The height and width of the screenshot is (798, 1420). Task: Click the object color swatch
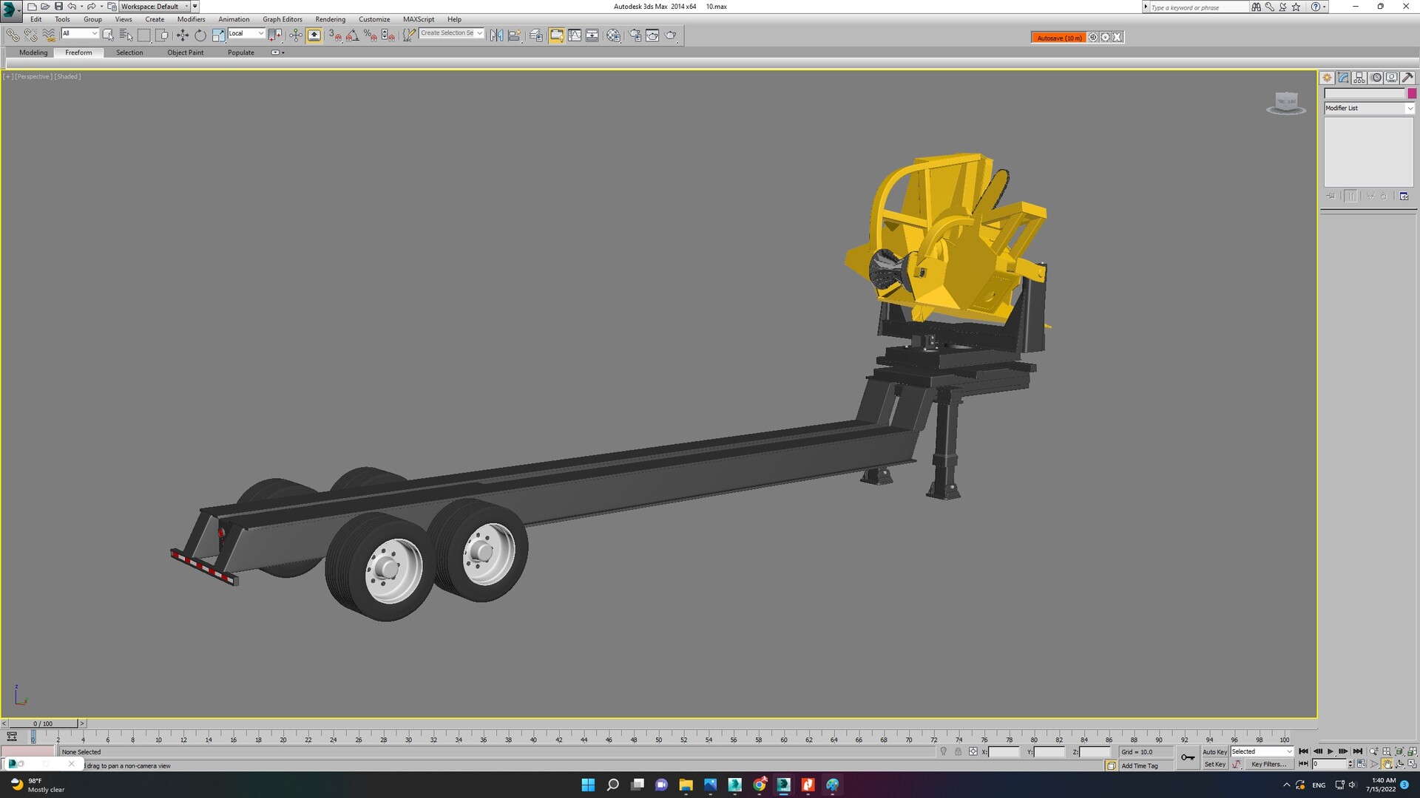[x=1412, y=93]
